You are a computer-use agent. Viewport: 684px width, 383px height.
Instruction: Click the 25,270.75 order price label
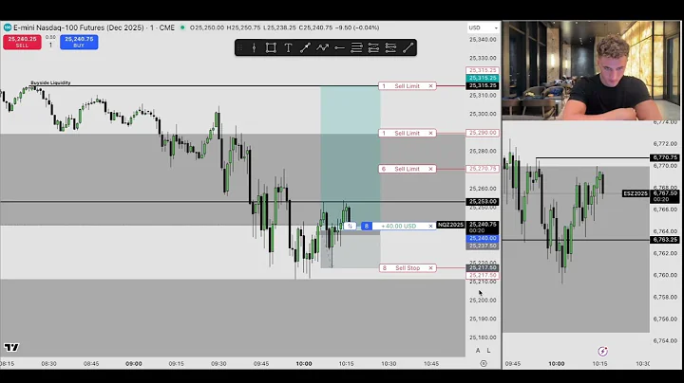coord(482,169)
